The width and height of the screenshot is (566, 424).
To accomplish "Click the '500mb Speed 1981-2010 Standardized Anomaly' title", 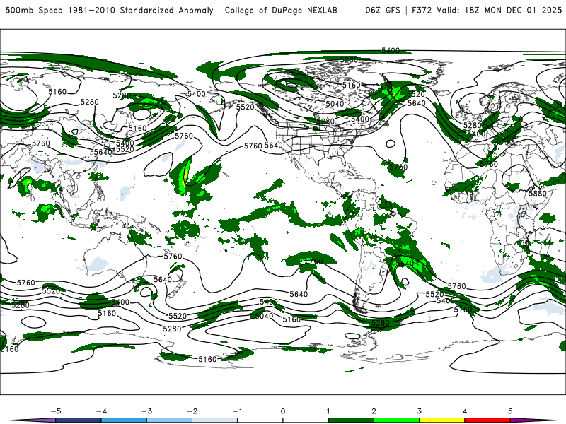I will (110, 11).
